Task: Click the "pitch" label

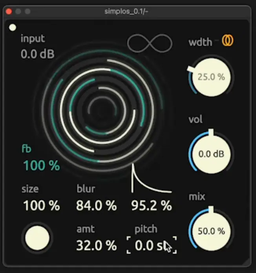Action: [x=146, y=230]
